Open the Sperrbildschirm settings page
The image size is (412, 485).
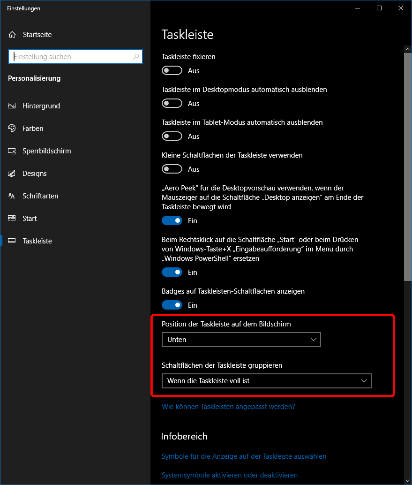[46, 151]
